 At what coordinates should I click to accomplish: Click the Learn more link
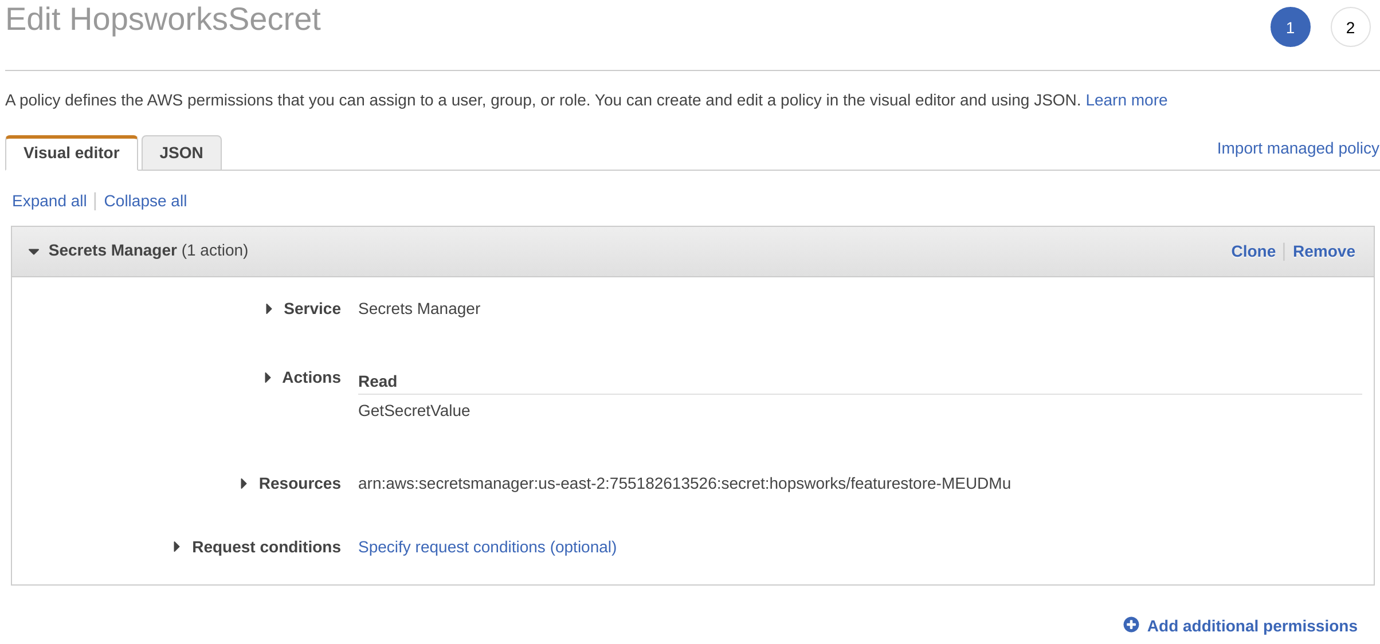click(1126, 100)
